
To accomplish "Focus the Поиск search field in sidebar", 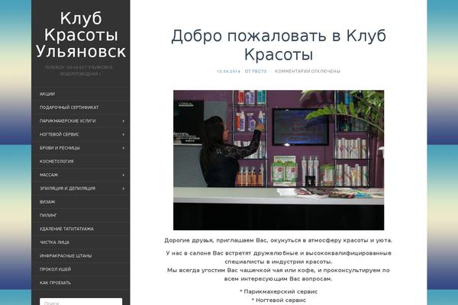I will click(x=81, y=302).
